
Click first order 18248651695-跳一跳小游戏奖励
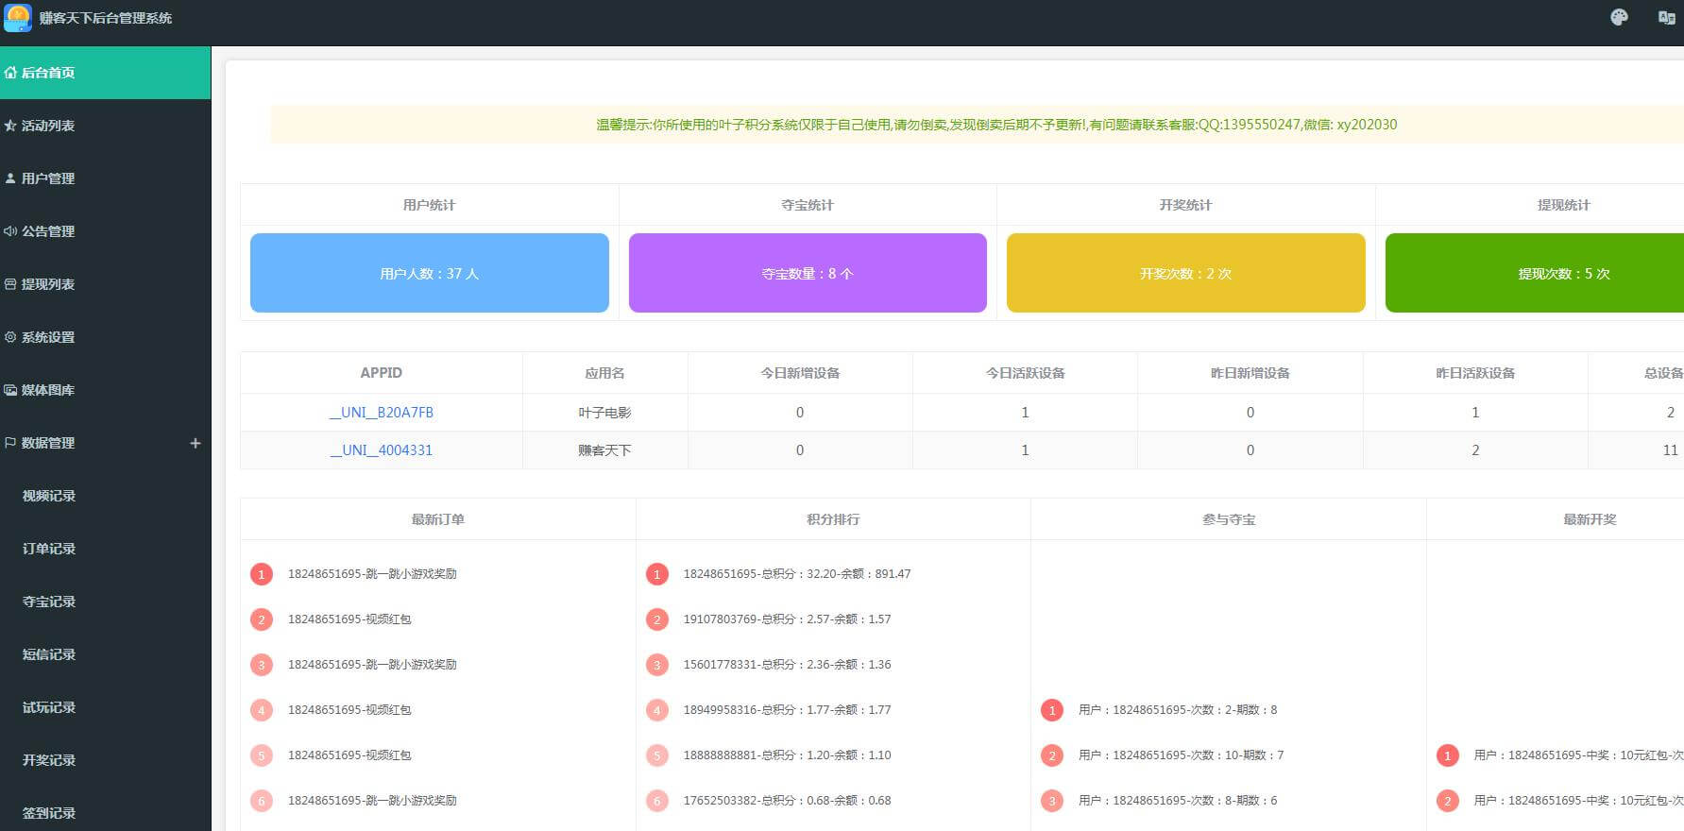tap(372, 574)
